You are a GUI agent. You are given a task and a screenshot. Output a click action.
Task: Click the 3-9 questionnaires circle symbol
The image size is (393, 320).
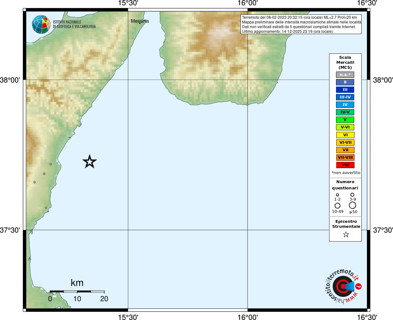pyautogui.click(x=352, y=195)
